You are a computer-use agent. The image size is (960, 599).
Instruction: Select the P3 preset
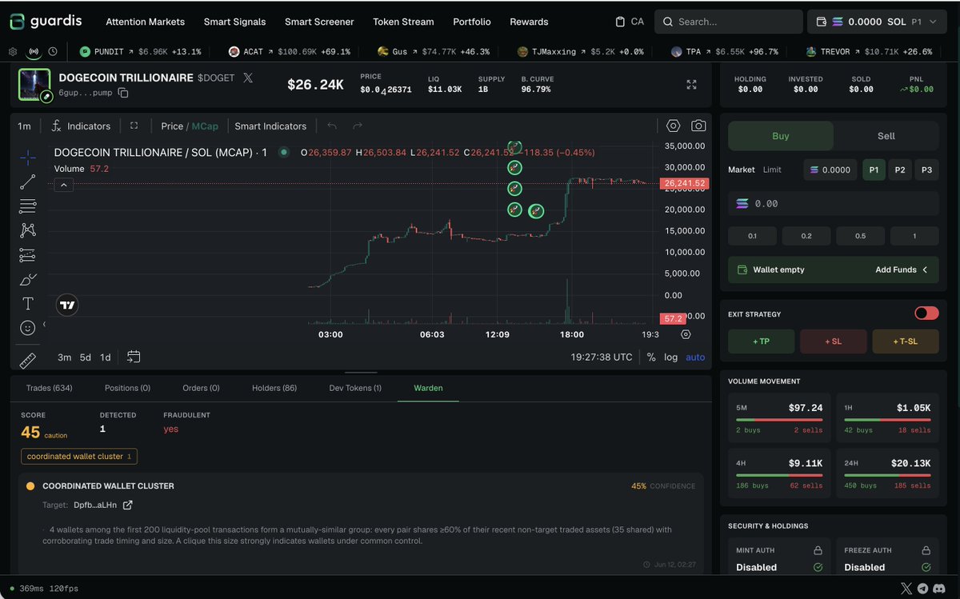(926, 170)
